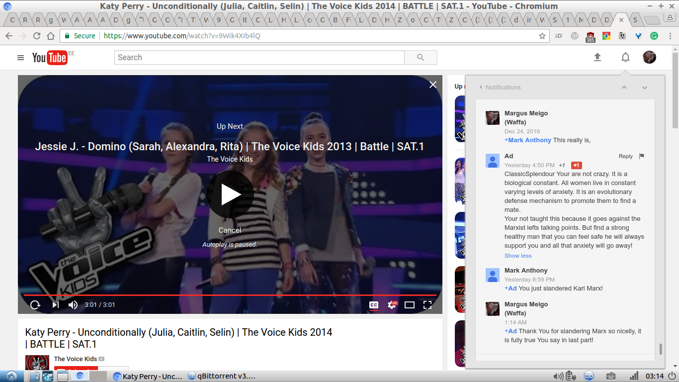Screen dimensions: 679x382
Task: Click the extension icon with 385 badge
Action: pos(590,37)
